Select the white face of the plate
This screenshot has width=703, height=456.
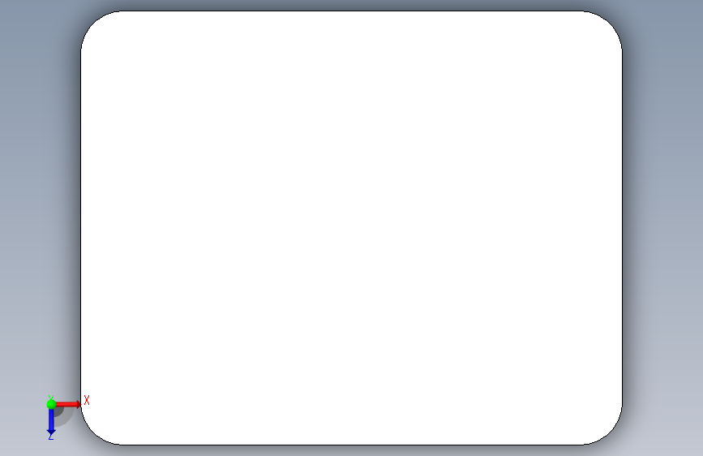tap(351, 228)
